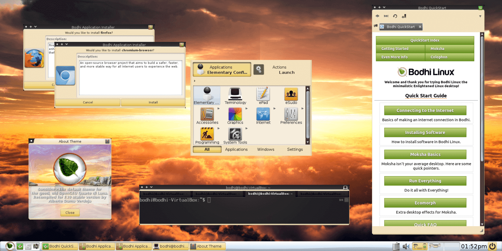Screen dimensions: 502x251
Task: Click the speaker icon in the taskbar
Action: [x=406, y=246]
